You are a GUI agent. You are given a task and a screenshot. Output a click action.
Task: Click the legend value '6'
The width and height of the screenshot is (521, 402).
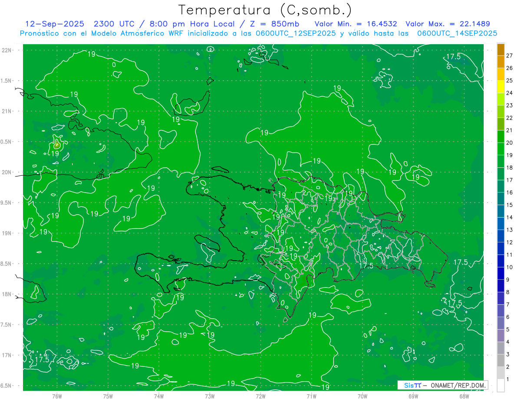pos(508,317)
